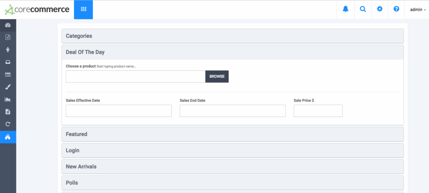The height and width of the screenshot is (193, 429).
Task: Open the admin user dropdown
Action: (418, 9)
